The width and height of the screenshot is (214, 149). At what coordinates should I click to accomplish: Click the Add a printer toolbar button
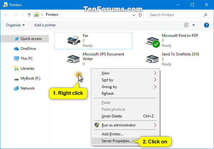45,25
